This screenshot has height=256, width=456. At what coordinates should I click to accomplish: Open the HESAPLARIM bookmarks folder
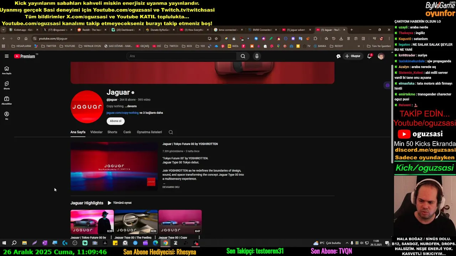21,46
